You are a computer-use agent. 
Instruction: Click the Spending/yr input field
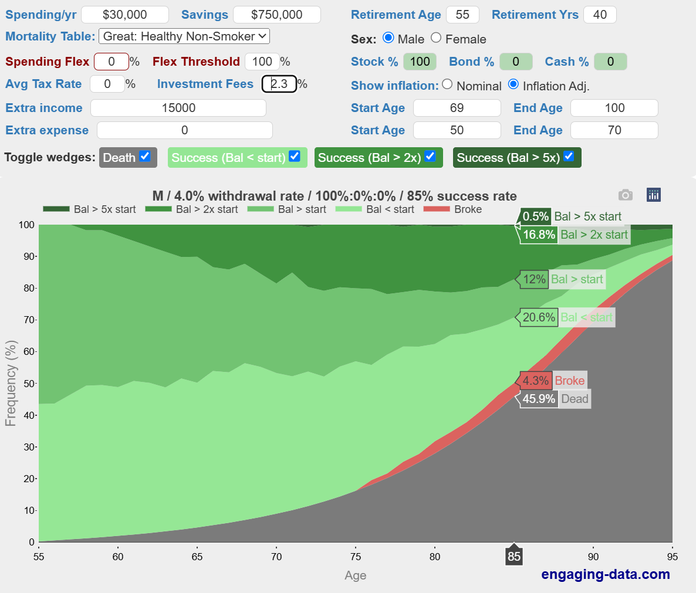pos(125,15)
